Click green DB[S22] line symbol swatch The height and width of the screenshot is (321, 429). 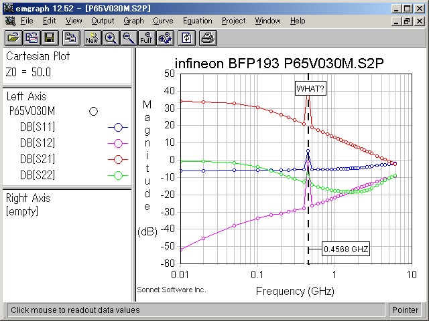[118, 175]
